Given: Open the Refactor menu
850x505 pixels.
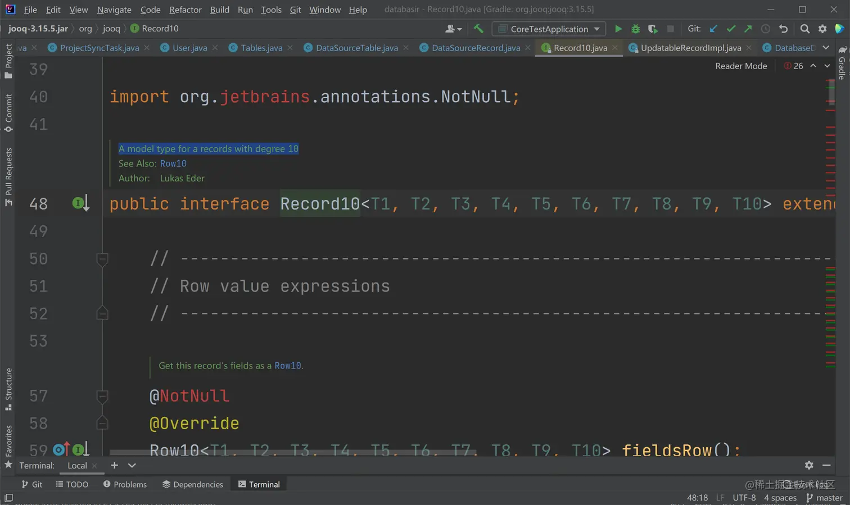Looking at the screenshot, I should tap(185, 10).
